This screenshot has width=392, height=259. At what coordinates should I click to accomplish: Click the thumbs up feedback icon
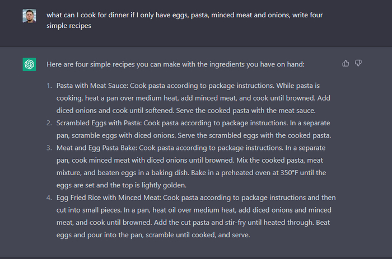(346, 63)
